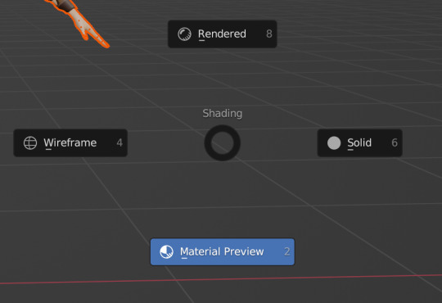Switch to Solid shading option

click(x=359, y=142)
